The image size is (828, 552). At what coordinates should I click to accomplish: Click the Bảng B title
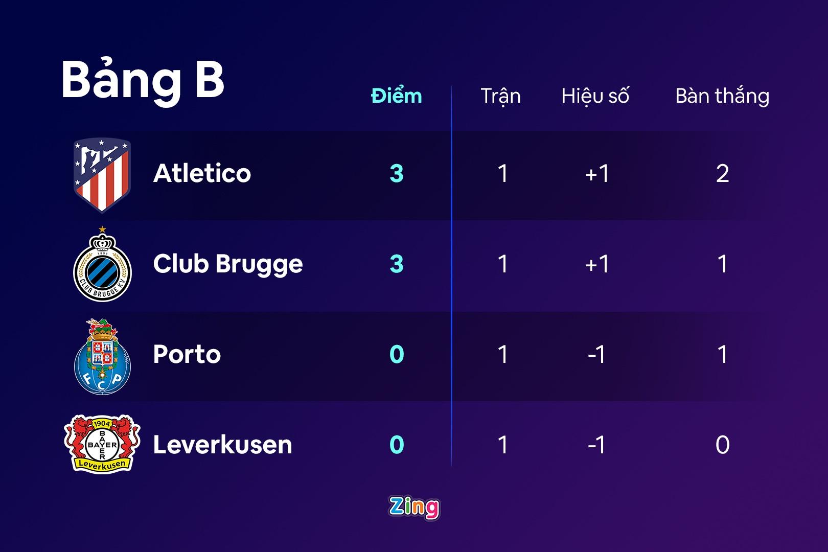tap(143, 80)
